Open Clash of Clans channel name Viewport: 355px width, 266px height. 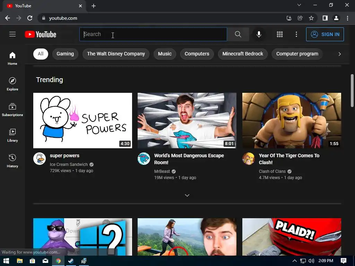pyautogui.click(x=272, y=171)
